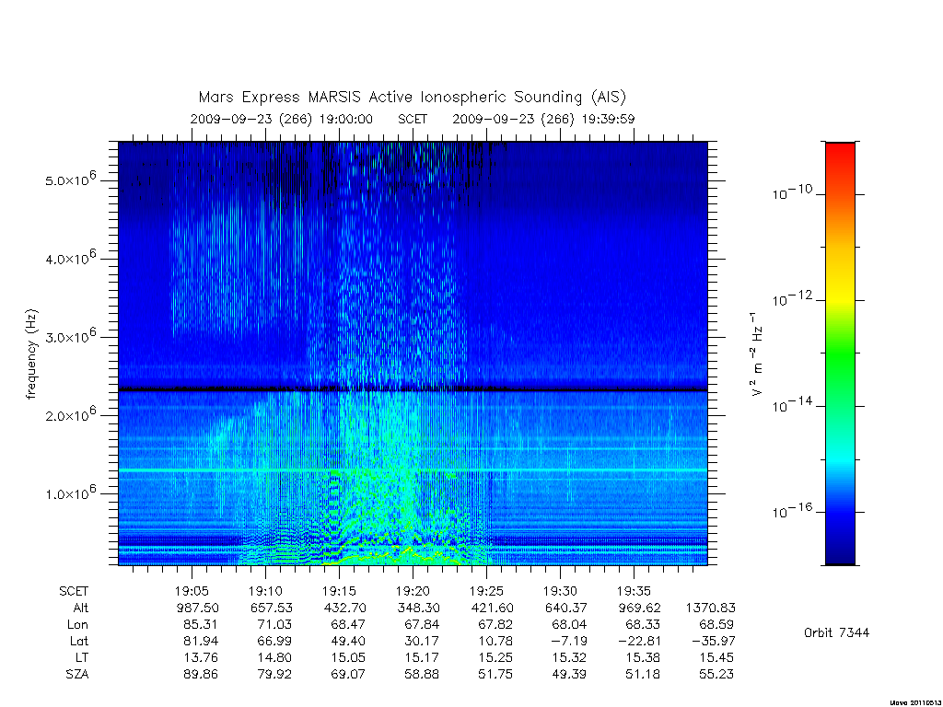943x707 pixels.
Task: Click the end time '2009-09-23 (266) 19:39:59'
Action: pyautogui.click(x=543, y=119)
